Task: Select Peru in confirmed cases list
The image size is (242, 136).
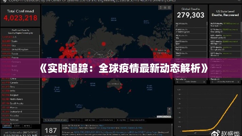Action: point(20,87)
